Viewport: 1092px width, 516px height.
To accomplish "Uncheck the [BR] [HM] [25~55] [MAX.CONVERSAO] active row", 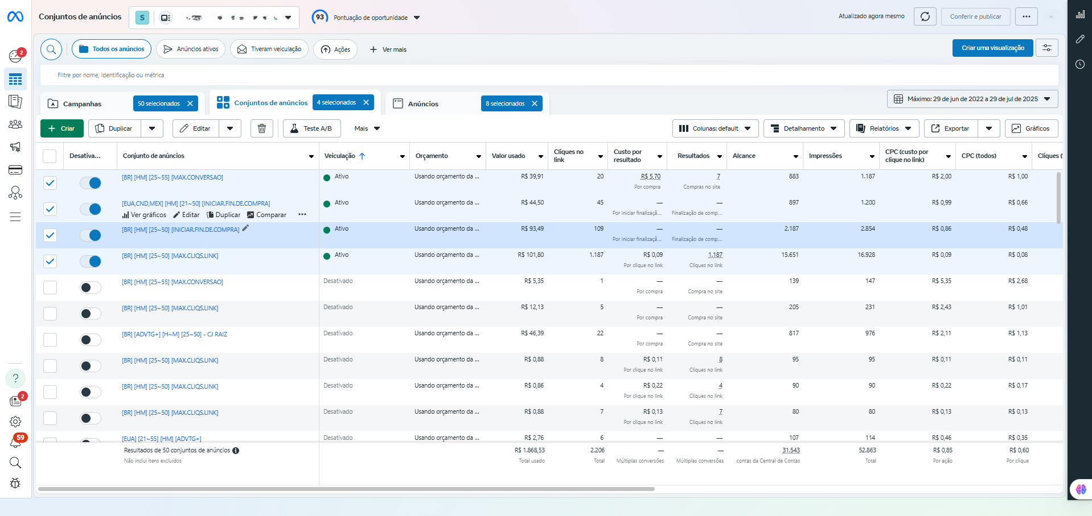I will [x=50, y=183].
